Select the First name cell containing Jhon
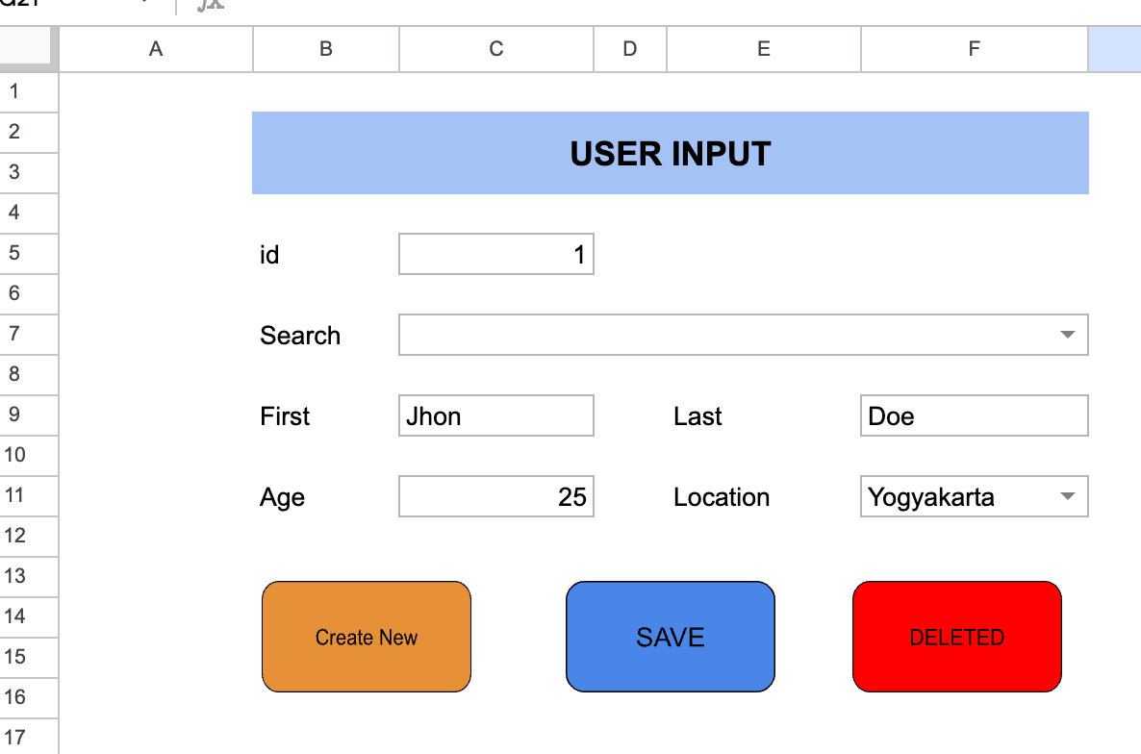Screen dimensions: 1141x754 [x=495, y=415]
